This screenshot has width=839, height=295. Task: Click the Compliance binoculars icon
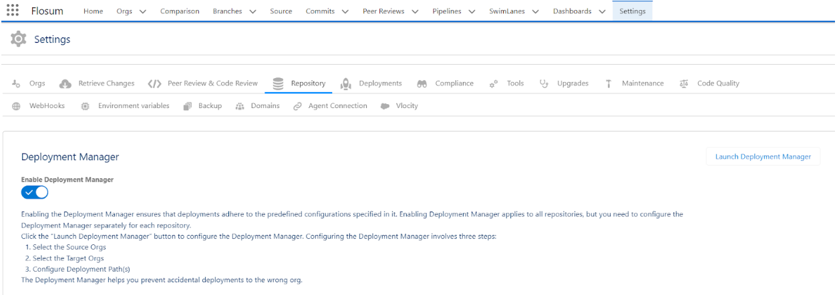(422, 83)
